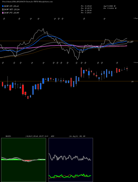Viewport: 138px width, 182px height.
Task: Click the blue DOW ST legend swatch
Action: pyautogui.click(x=3, y=6)
